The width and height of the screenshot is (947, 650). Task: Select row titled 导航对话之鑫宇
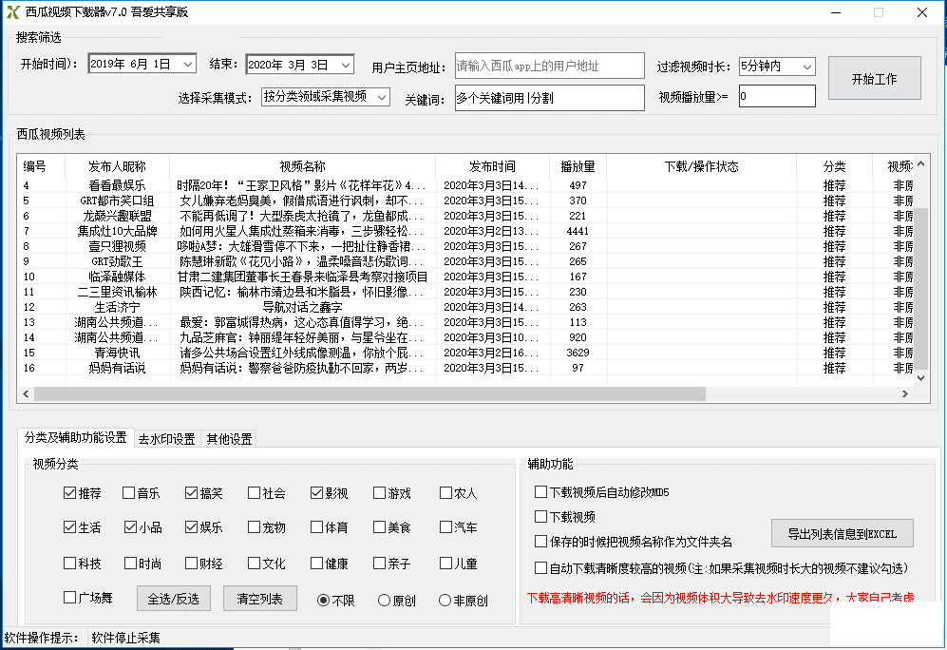[465, 307]
